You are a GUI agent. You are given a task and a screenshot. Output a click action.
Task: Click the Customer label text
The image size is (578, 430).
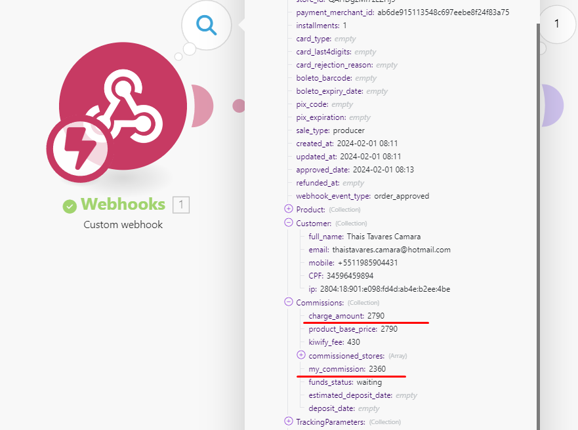click(314, 224)
